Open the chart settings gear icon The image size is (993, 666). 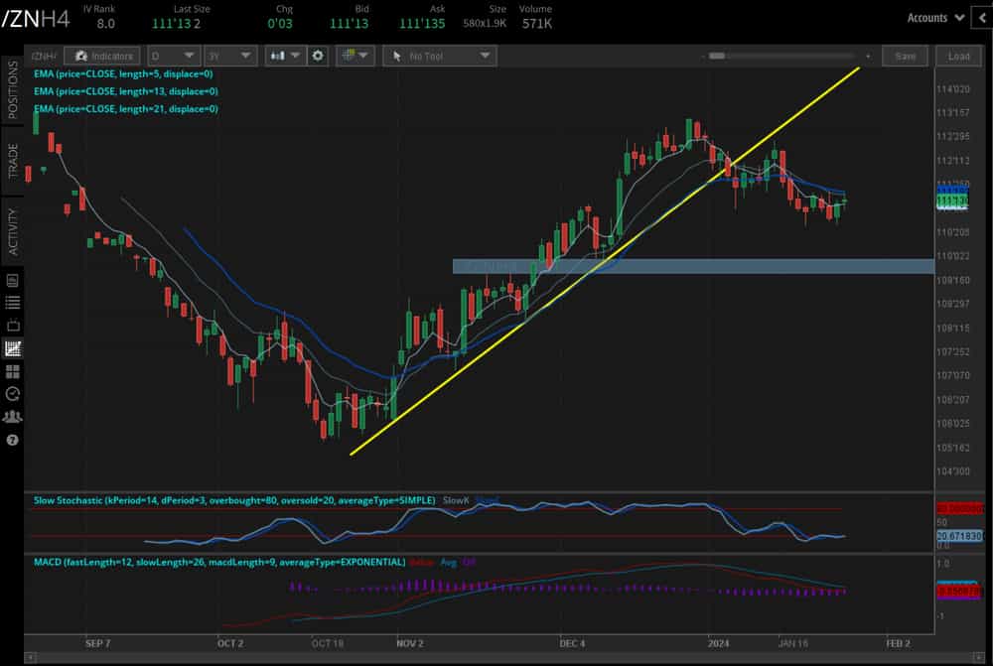click(x=318, y=56)
